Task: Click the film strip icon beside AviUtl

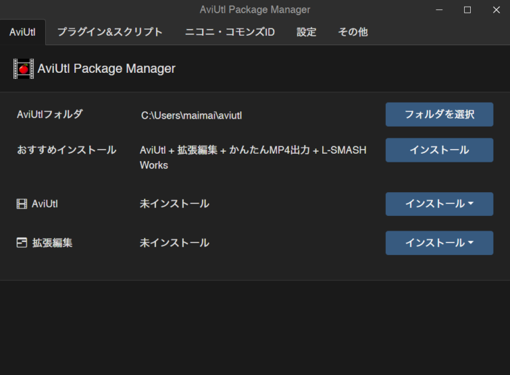Action: tap(22, 204)
